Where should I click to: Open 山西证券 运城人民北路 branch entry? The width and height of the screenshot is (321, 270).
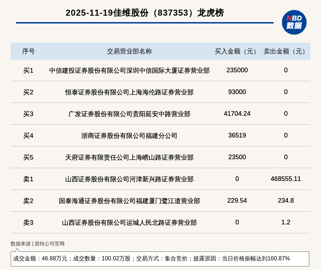[129, 223]
